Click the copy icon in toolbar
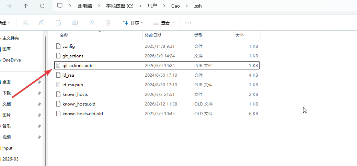 42,23
